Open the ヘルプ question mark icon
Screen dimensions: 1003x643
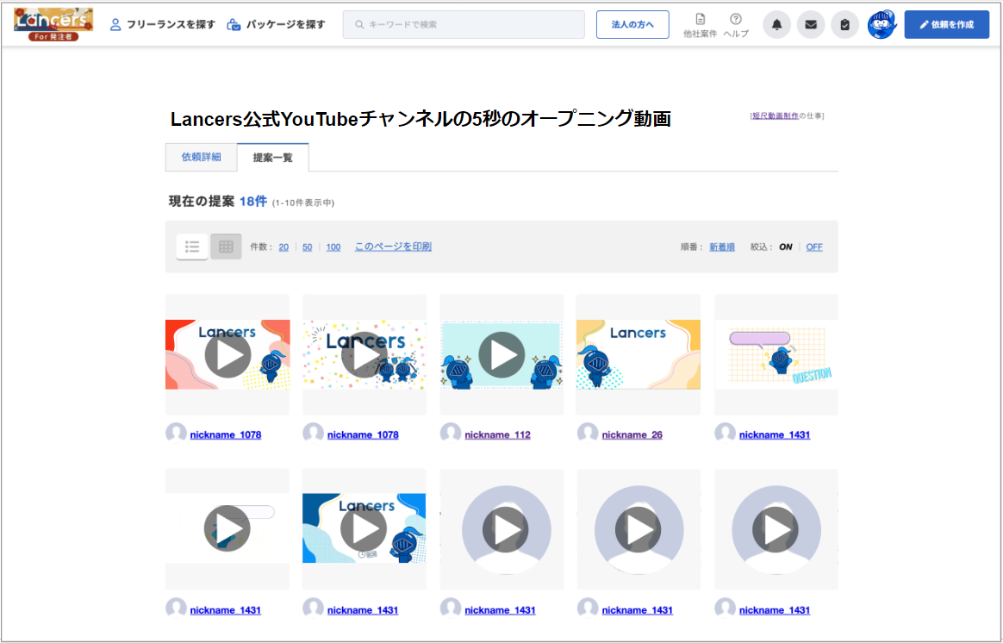click(x=736, y=25)
